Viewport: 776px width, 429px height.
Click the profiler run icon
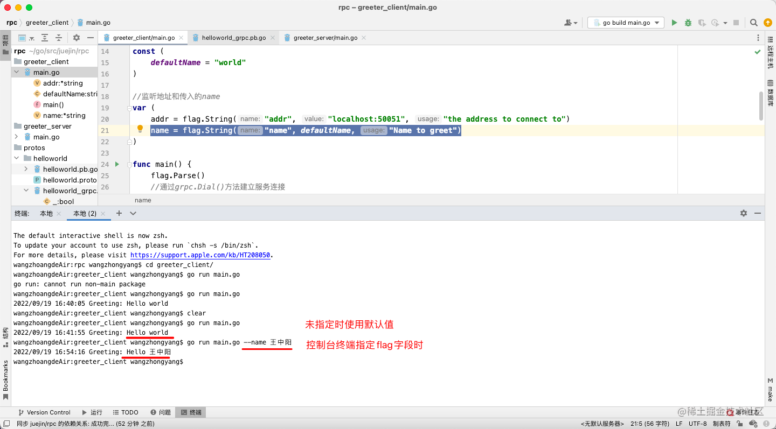[715, 23]
